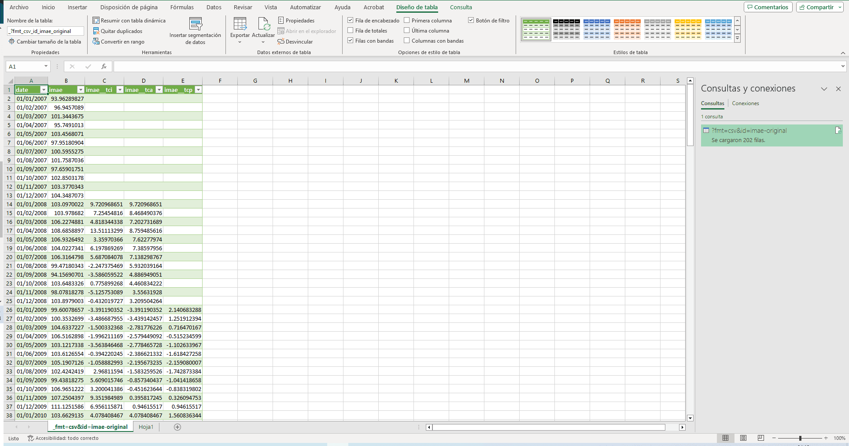The image size is (849, 446).
Task: Click the zoom out minus button
Action: click(774, 438)
